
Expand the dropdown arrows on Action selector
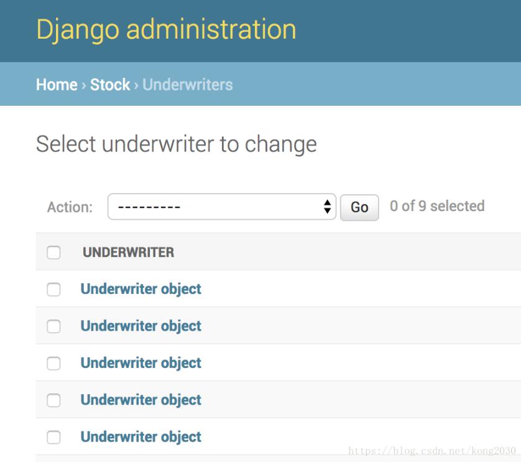click(328, 205)
